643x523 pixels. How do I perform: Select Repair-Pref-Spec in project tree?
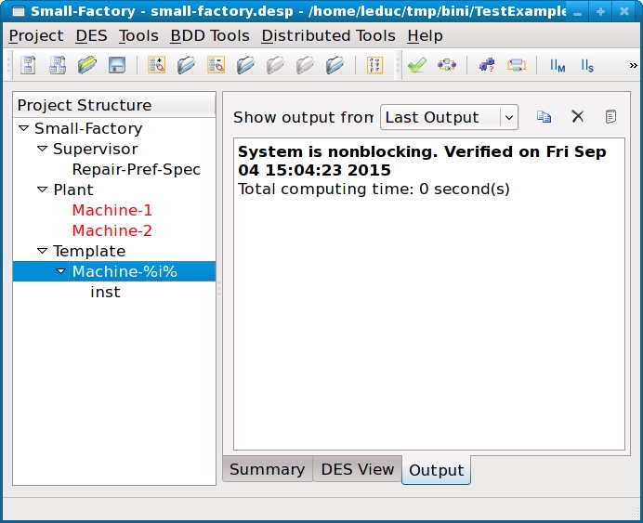(136, 169)
